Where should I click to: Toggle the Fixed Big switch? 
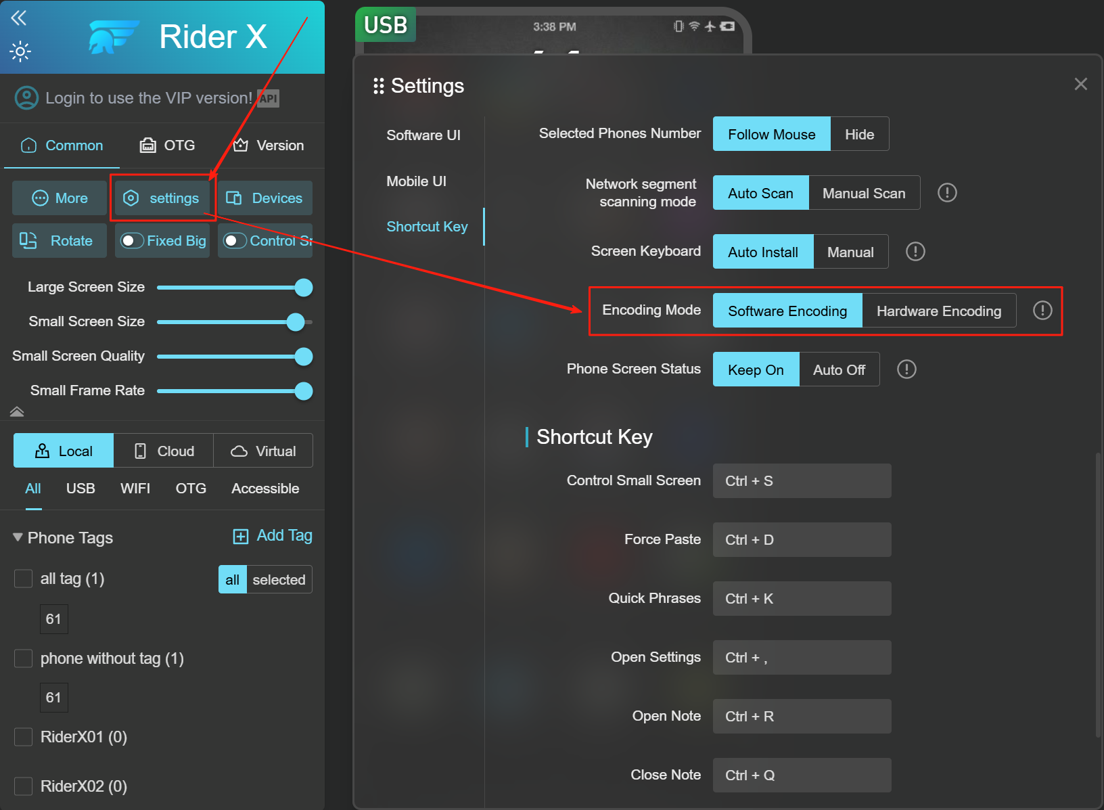click(132, 241)
